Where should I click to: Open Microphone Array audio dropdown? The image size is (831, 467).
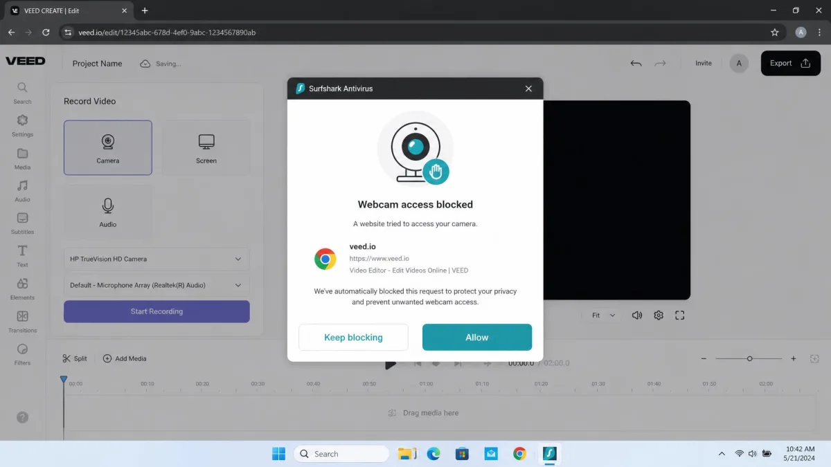157,285
